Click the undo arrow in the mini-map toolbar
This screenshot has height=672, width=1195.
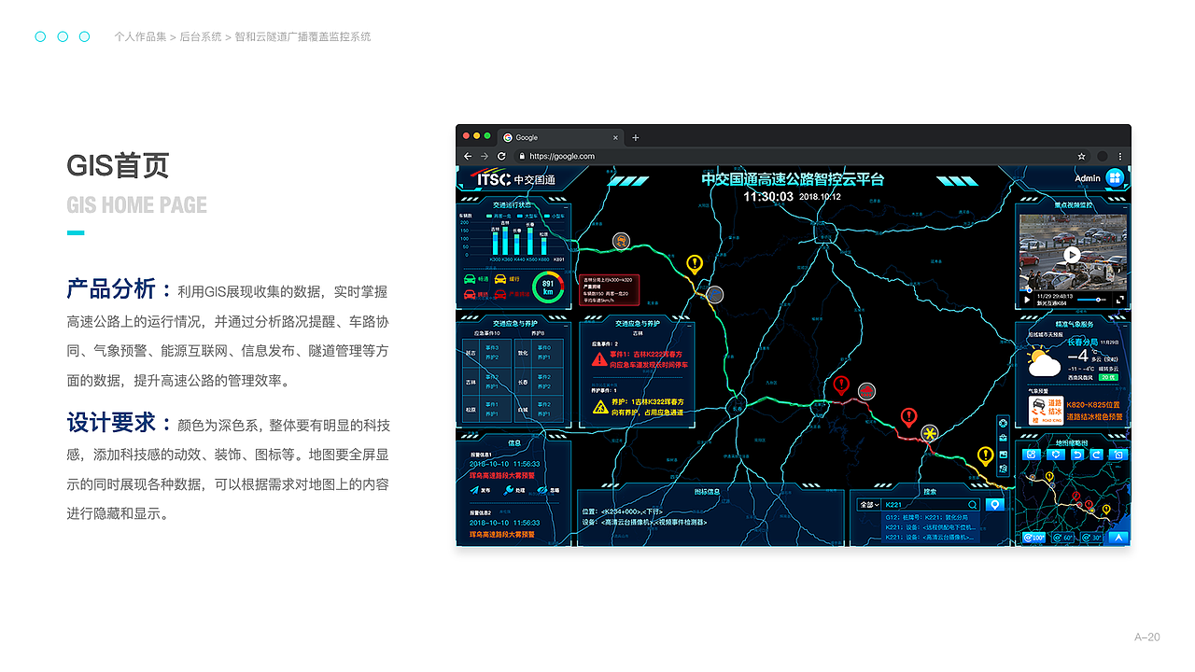point(1075,455)
